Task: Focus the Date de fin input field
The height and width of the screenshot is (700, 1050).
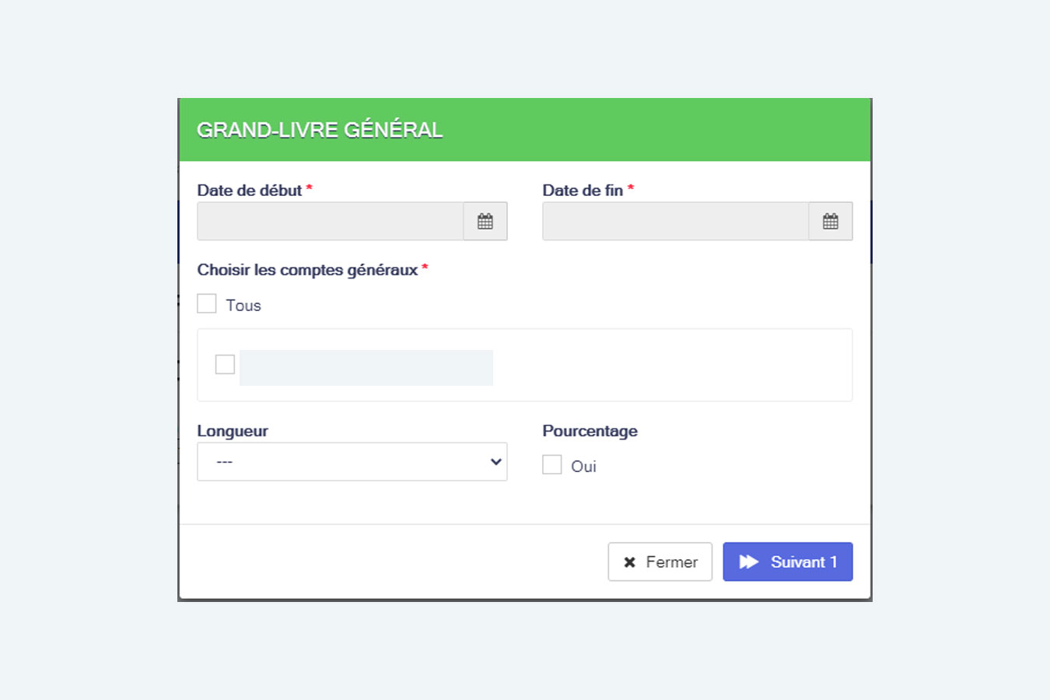Action: point(676,222)
